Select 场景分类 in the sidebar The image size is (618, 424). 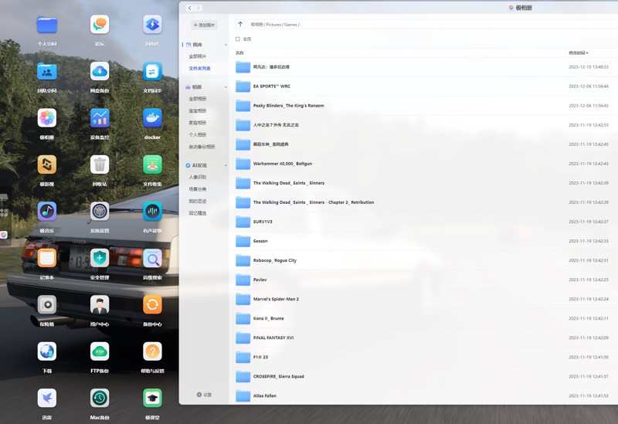point(198,189)
